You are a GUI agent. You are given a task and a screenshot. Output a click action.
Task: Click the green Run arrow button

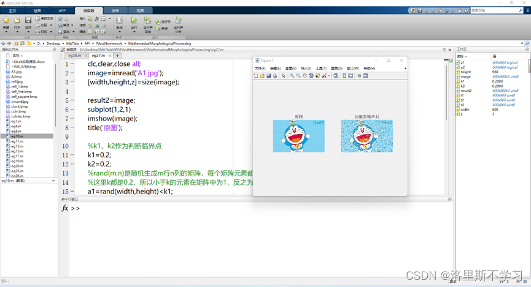click(x=134, y=20)
